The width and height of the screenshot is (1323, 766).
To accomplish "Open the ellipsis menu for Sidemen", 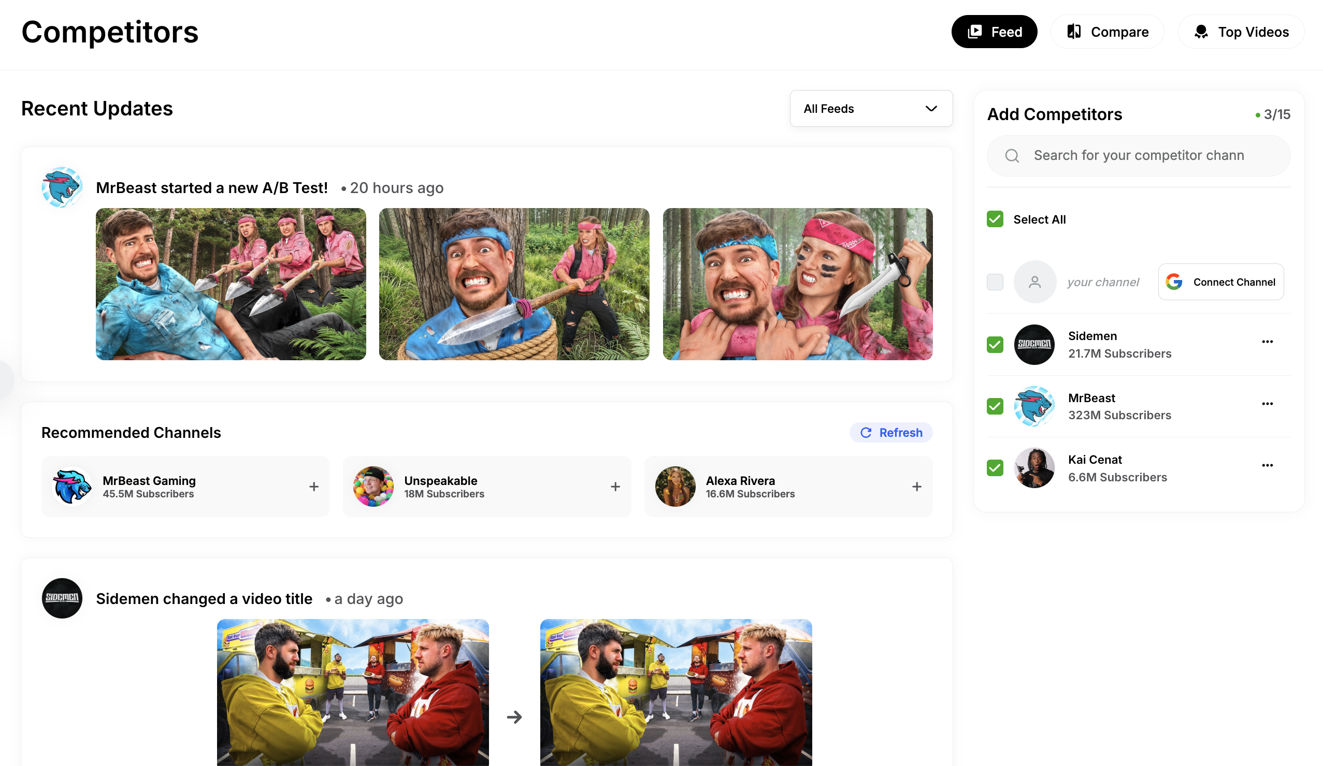I will [1268, 341].
